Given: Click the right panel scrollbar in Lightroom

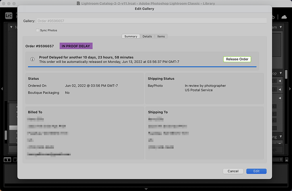Looking at the screenshot, I should click(x=286, y=74).
